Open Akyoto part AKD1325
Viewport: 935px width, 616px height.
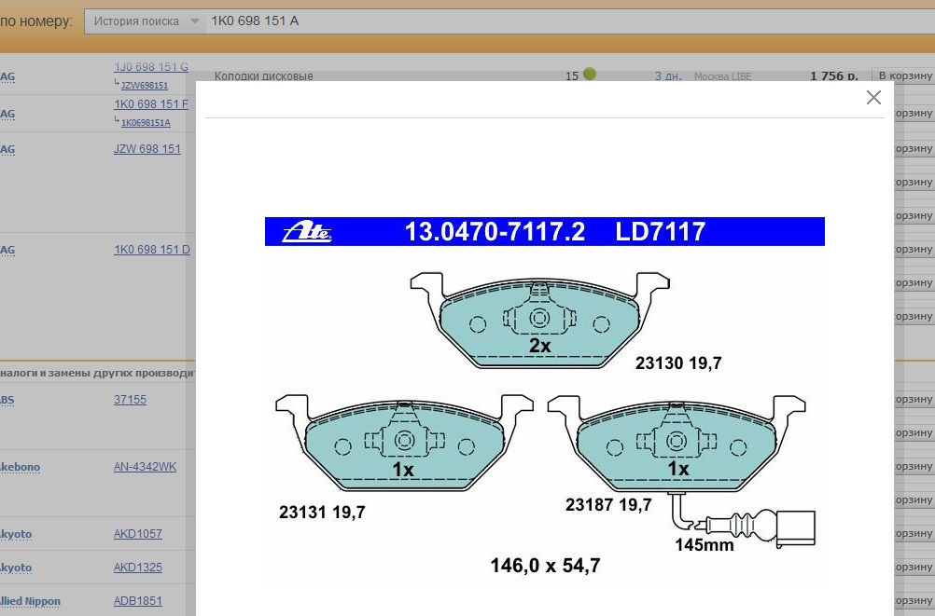coord(138,568)
